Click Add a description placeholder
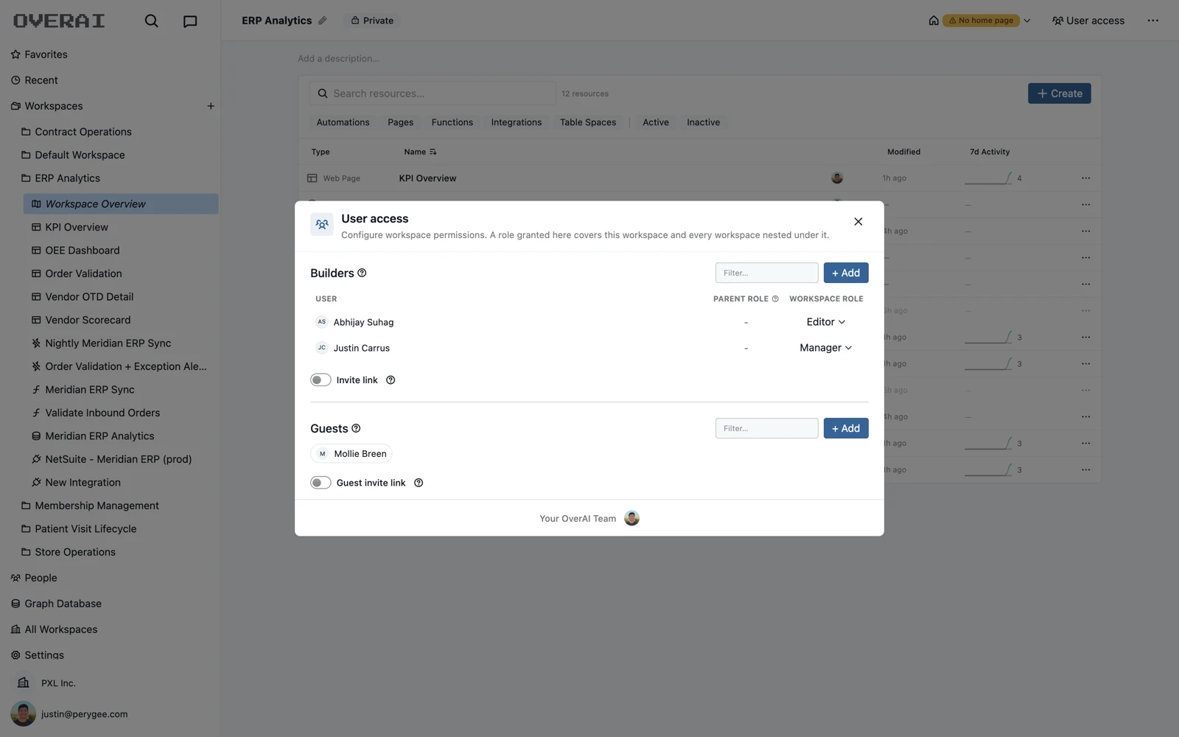Image resolution: width=1179 pixels, height=737 pixels. [338, 59]
